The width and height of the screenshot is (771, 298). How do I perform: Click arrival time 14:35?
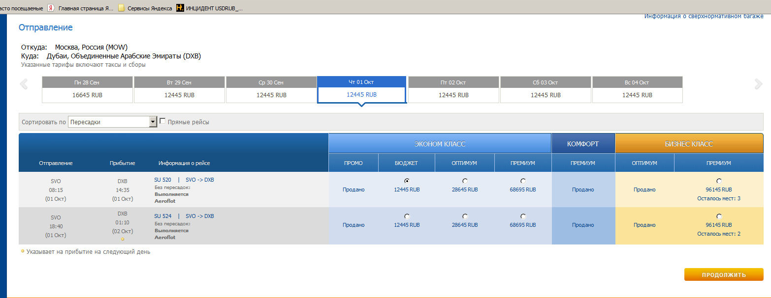click(123, 190)
